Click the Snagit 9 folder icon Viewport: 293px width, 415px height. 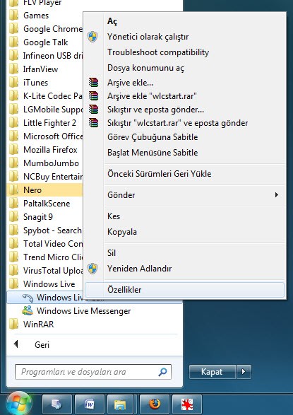click(13, 217)
